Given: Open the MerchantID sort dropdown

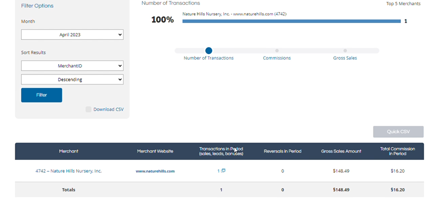Looking at the screenshot, I should click(72, 66).
